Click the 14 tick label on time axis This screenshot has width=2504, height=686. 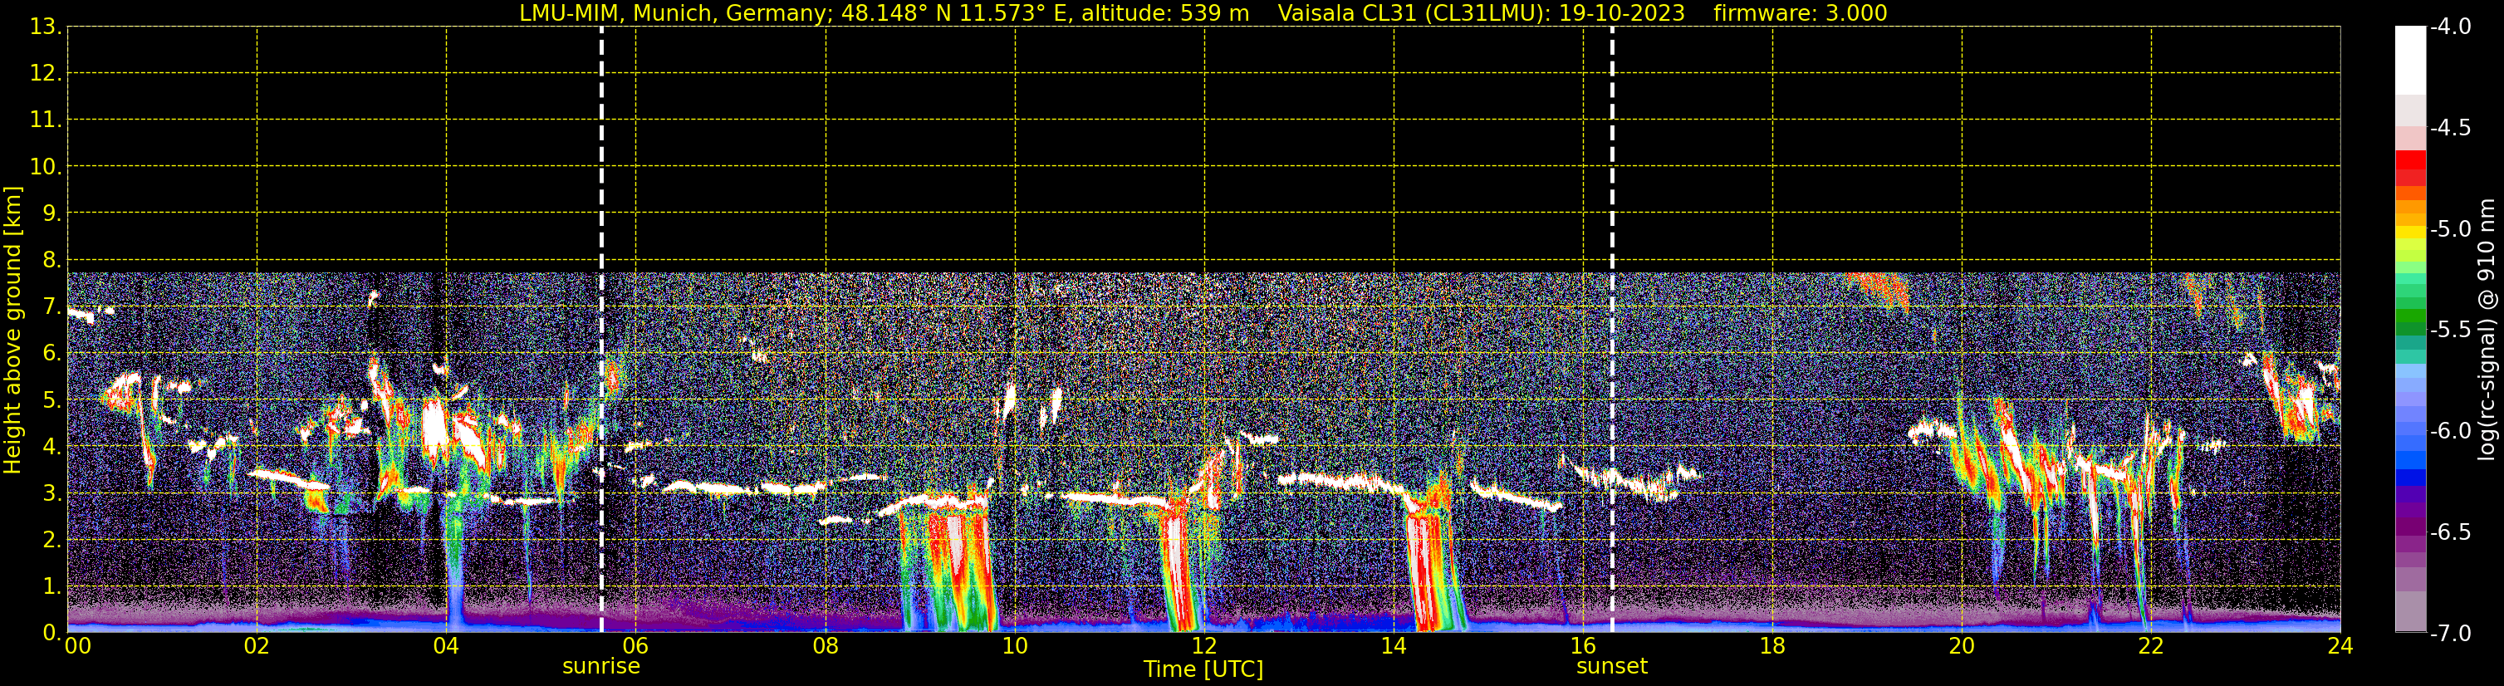point(1394,647)
